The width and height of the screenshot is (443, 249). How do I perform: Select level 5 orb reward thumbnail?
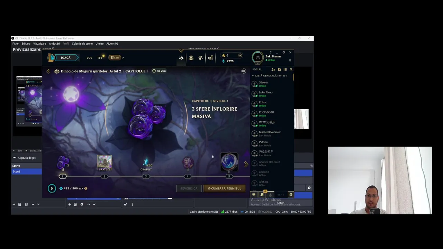[229, 162]
